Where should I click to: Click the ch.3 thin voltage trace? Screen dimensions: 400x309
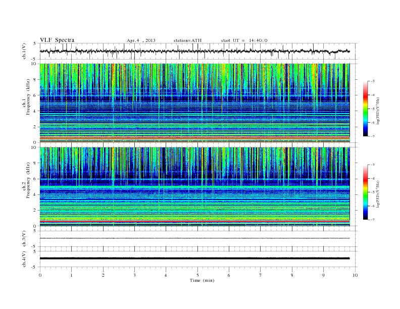coord(194,238)
